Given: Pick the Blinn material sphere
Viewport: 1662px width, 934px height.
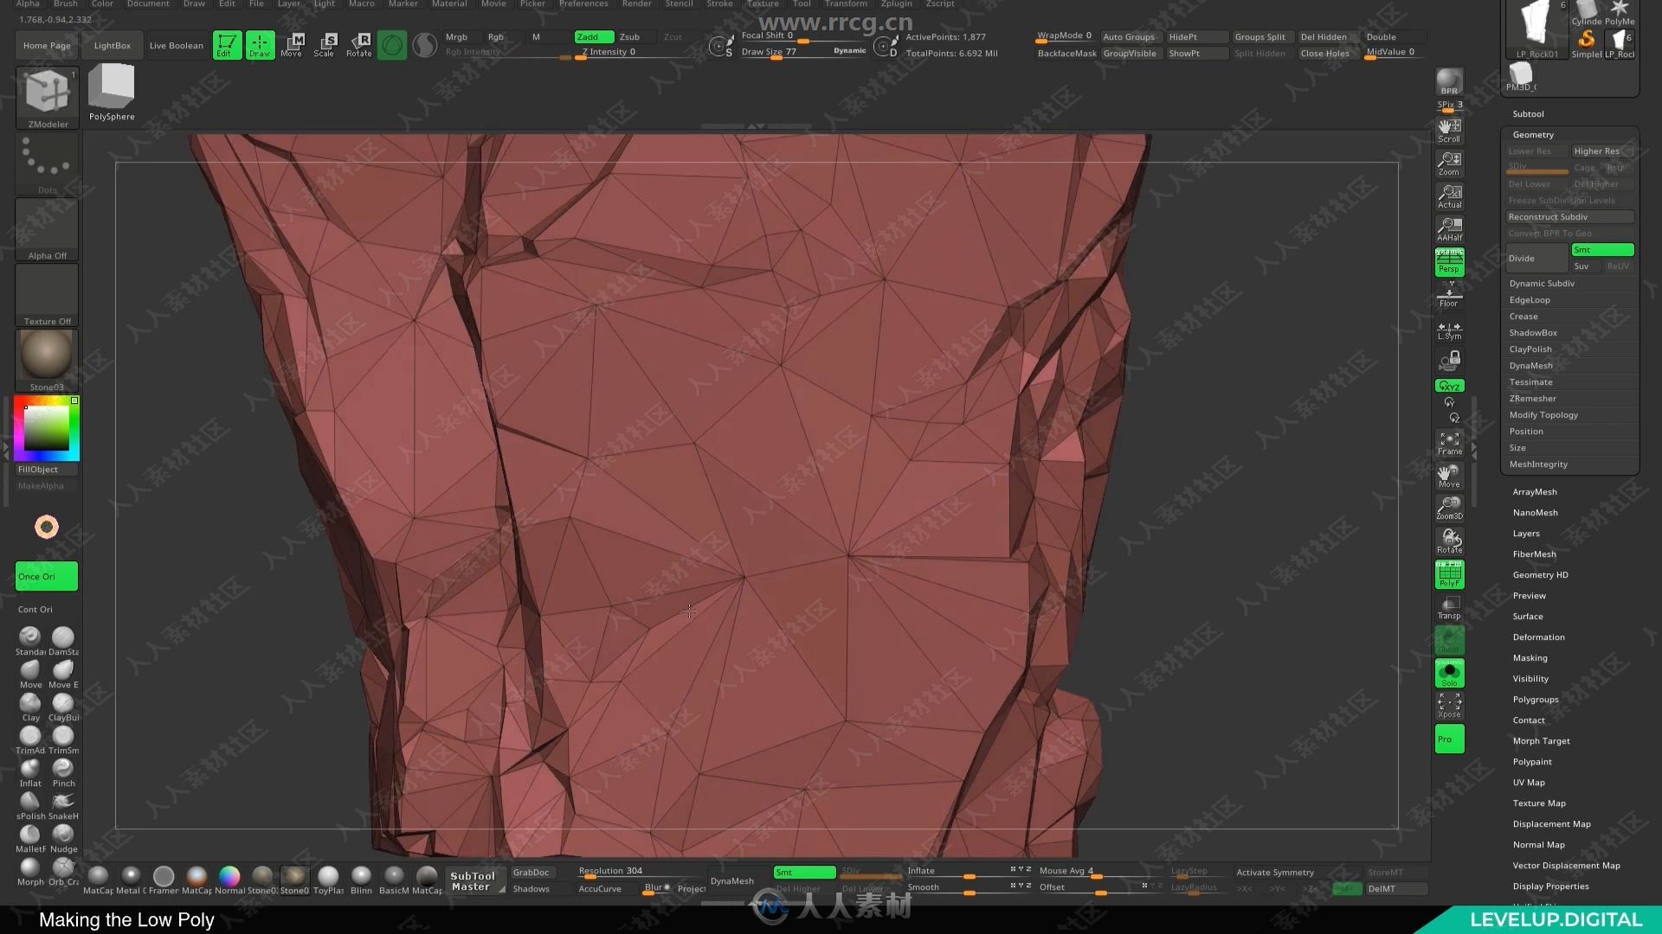Looking at the screenshot, I should pos(361,880).
